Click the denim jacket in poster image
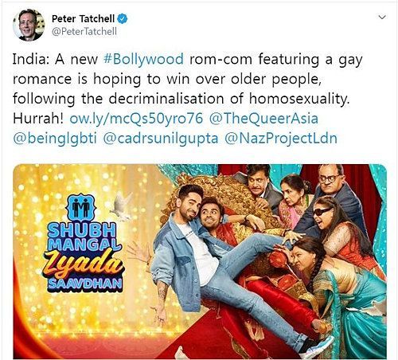This screenshot has width=398, height=360. (x=177, y=261)
